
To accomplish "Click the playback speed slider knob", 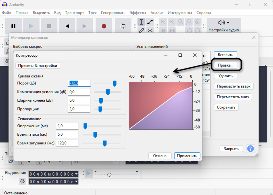I will [x=109, y=174].
